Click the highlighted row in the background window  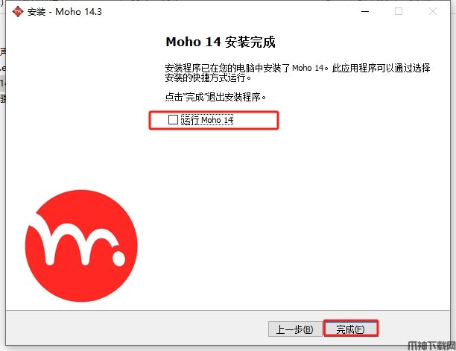(2, 83)
